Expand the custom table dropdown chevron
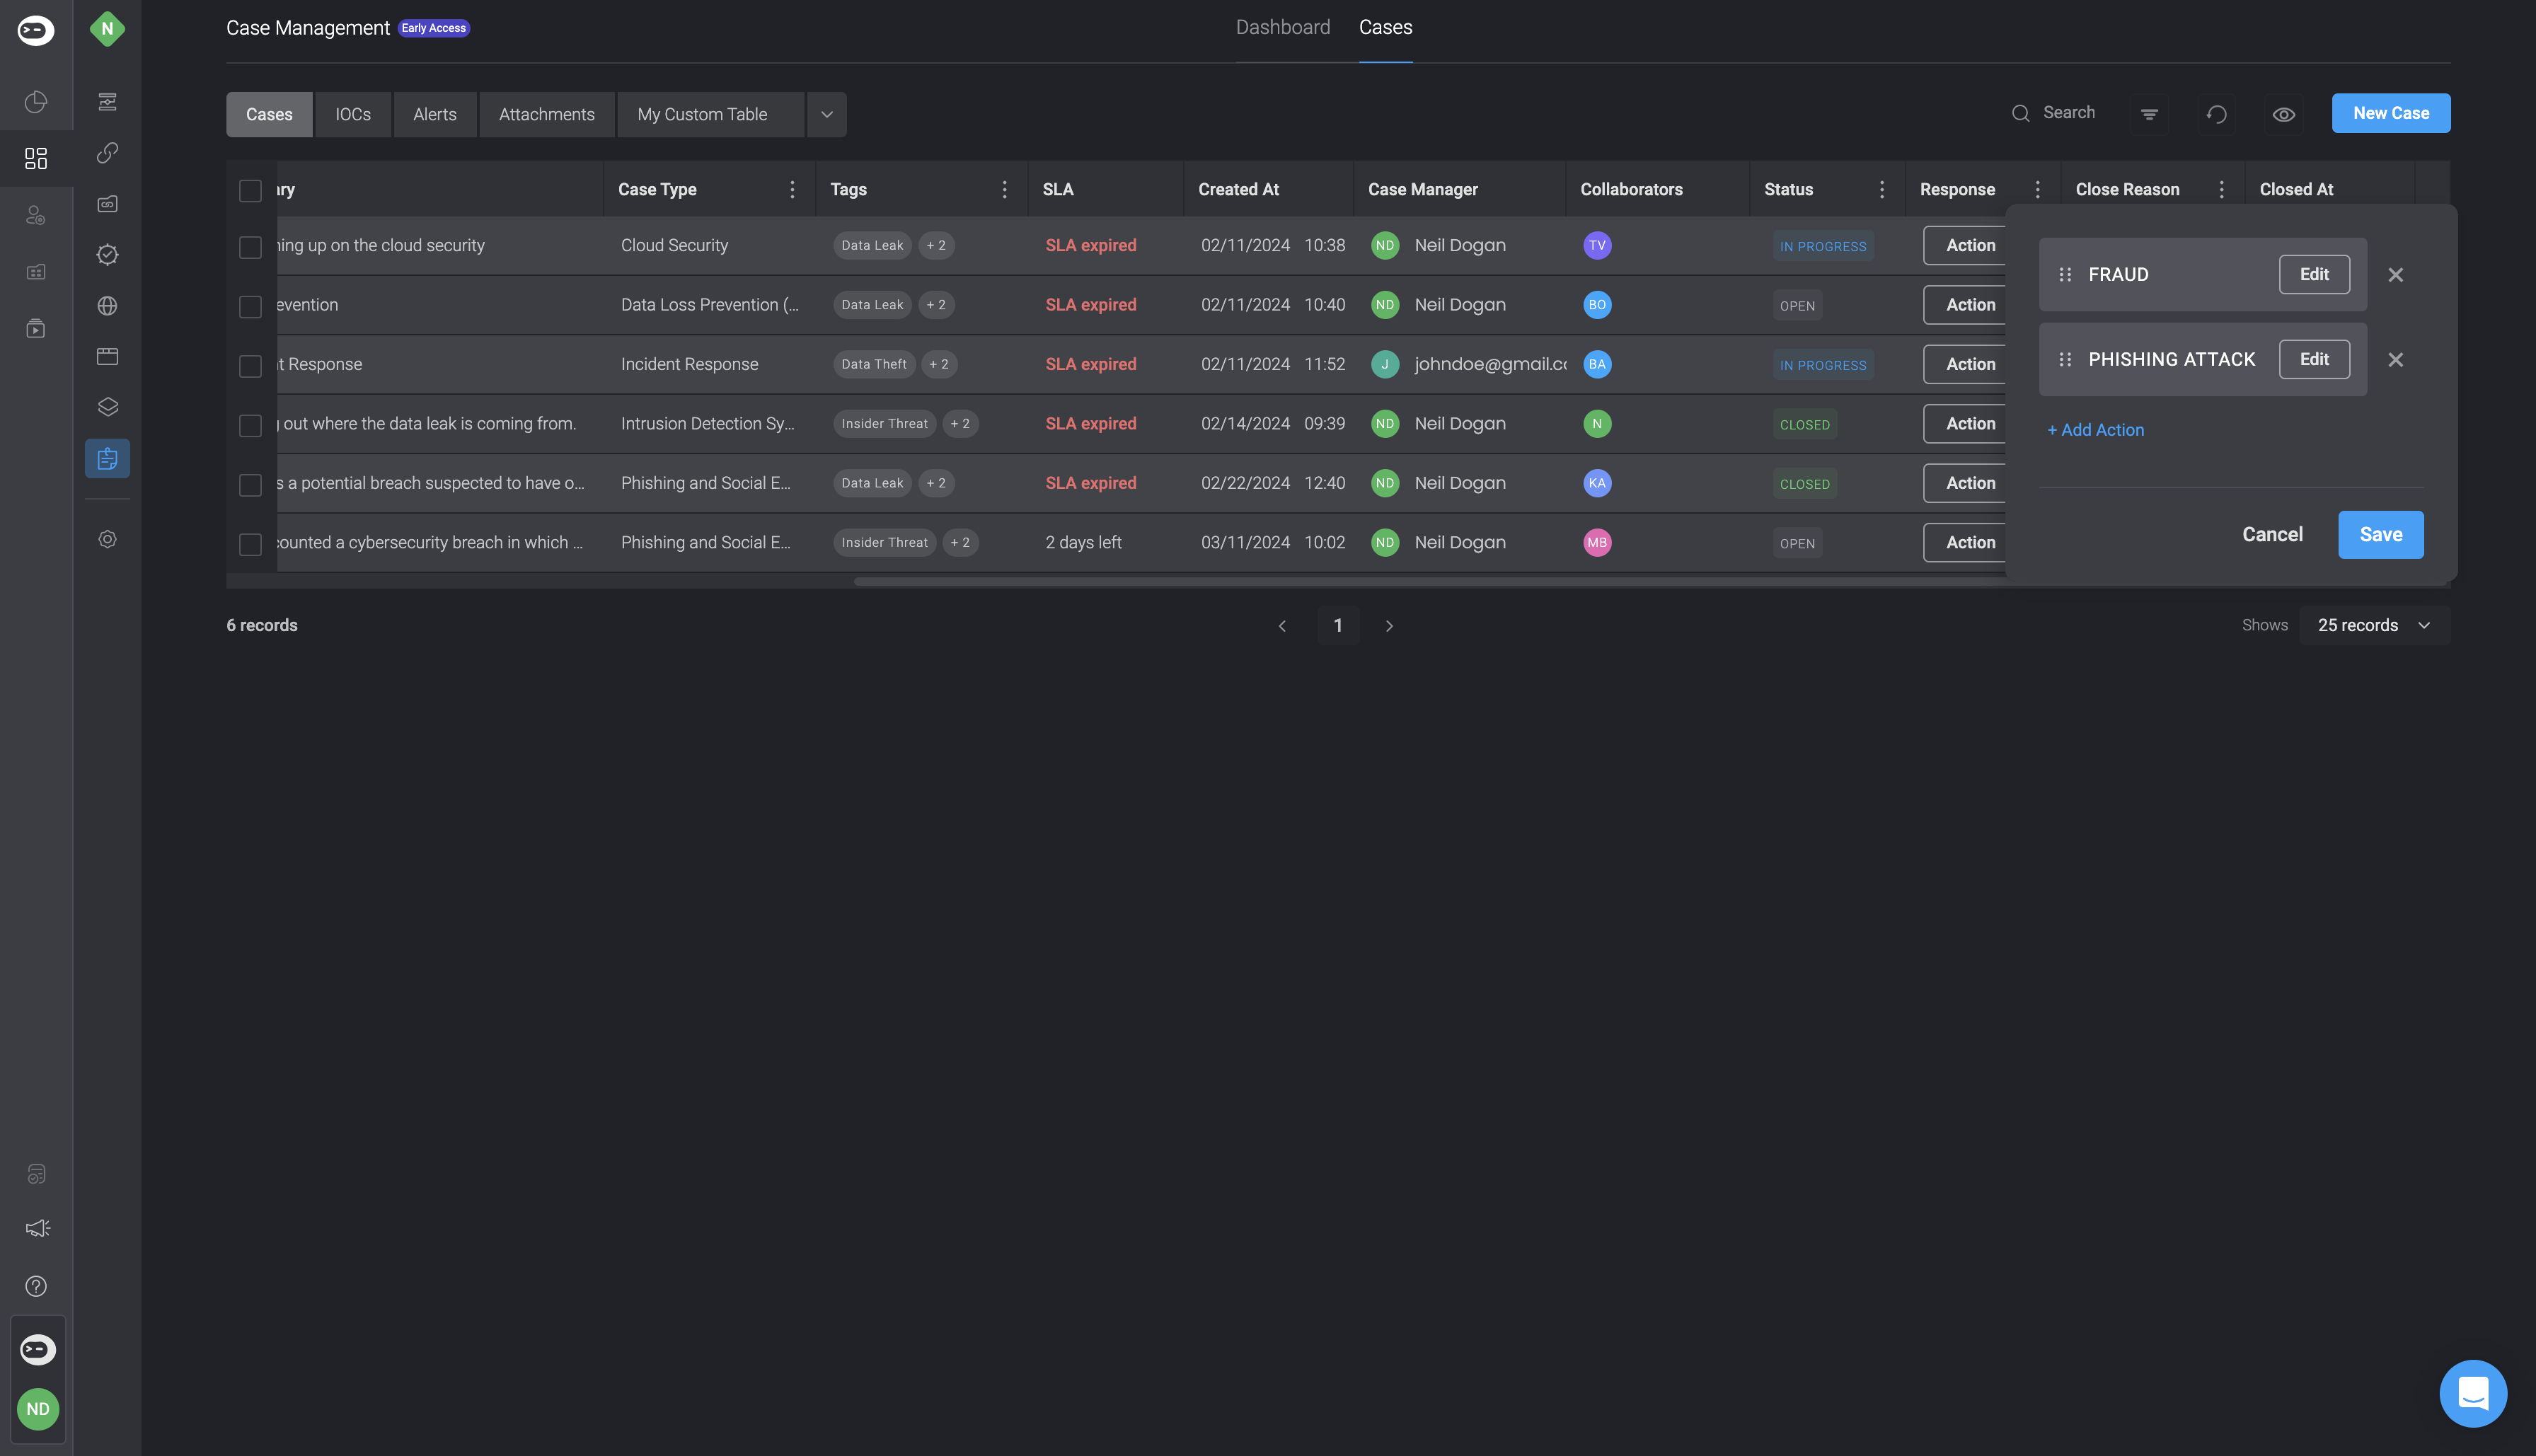The width and height of the screenshot is (2536, 1456). [x=826, y=115]
